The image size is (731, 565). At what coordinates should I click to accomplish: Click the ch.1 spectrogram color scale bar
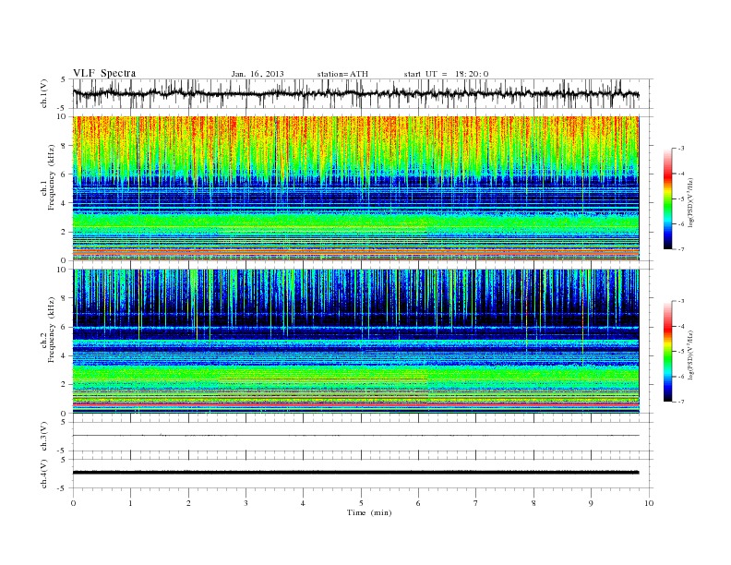tap(667, 198)
